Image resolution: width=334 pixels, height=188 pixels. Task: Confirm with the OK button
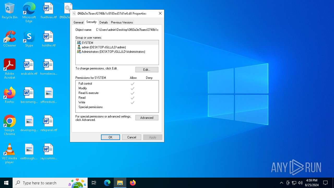click(110, 137)
